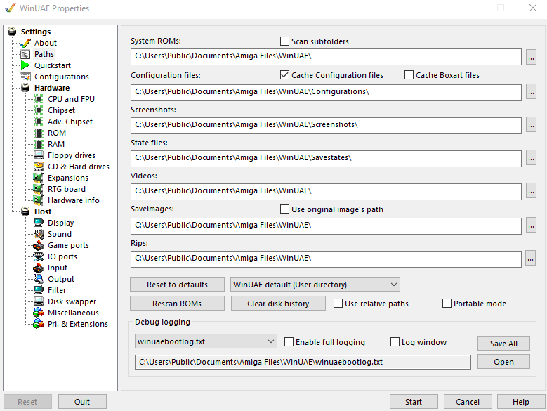Screen dimensions: 547x411
Task: Click the Hardware info card icon
Action: (39, 200)
